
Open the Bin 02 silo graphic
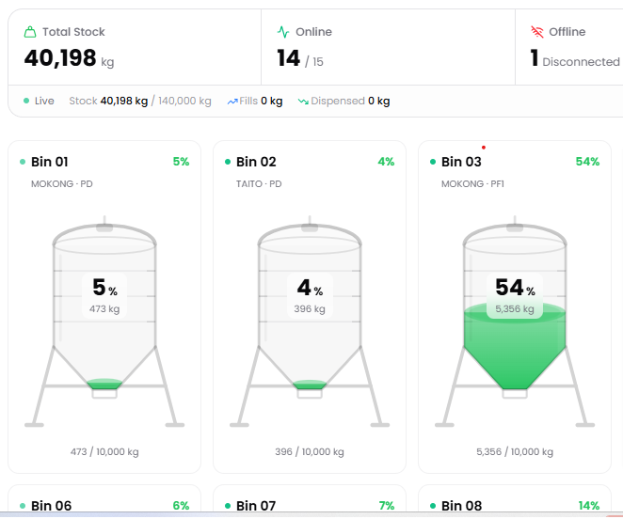pos(310,322)
